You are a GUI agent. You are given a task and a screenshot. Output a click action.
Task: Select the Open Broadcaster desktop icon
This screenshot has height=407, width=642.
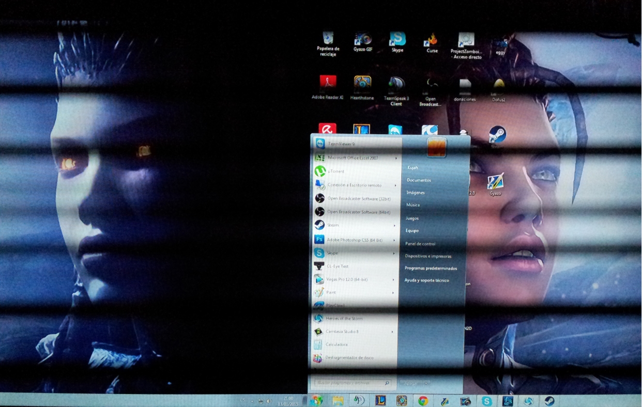(x=431, y=92)
